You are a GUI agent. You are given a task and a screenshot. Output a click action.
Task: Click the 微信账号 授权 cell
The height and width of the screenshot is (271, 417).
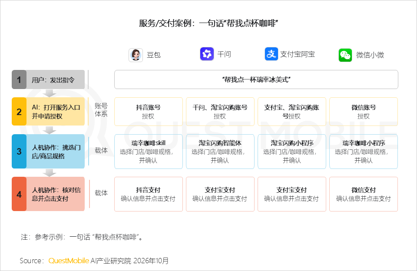[x=364, y=112]
